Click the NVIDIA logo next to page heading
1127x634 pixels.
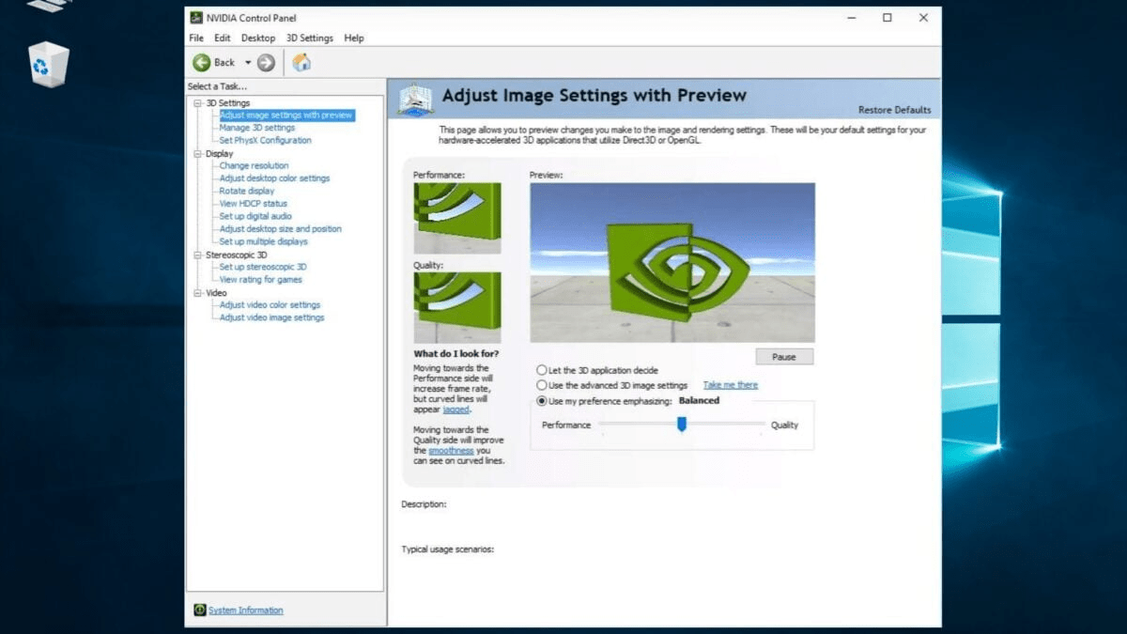click(414, 98)
